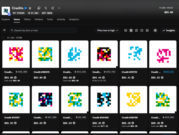Click 'Last sale $77.52' text
Image resolution: width=179 pixels, height=135 pixels.
click(x=100, y=126)
